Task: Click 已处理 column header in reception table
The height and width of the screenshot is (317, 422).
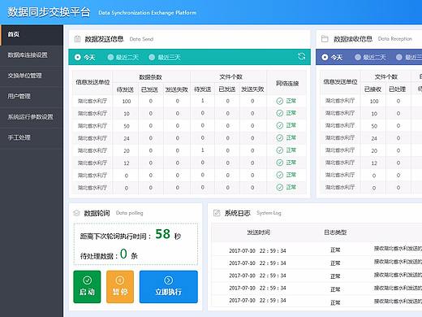Action: 398,89
